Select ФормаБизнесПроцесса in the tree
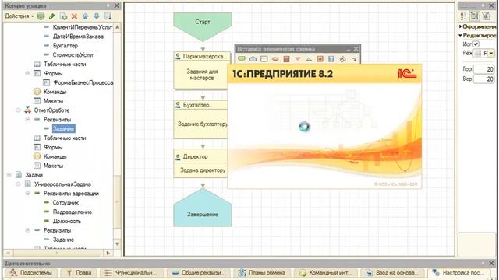Screen dimensions: 499x280 83,82
